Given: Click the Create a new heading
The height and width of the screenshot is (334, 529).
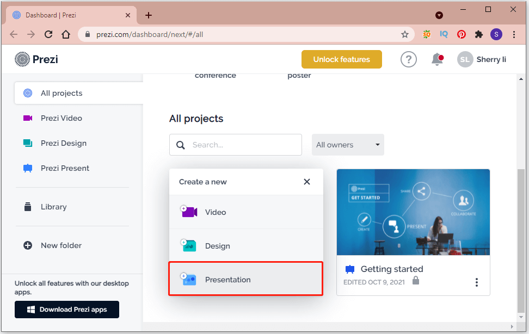Looking at the screenshot, I should (203, 182).
